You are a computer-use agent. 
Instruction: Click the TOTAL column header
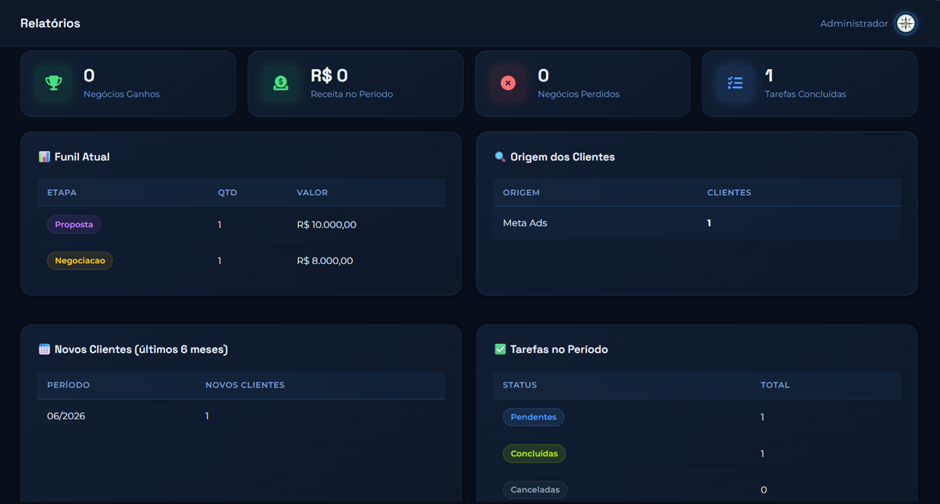pyautogui.click(x=775, y=385)
